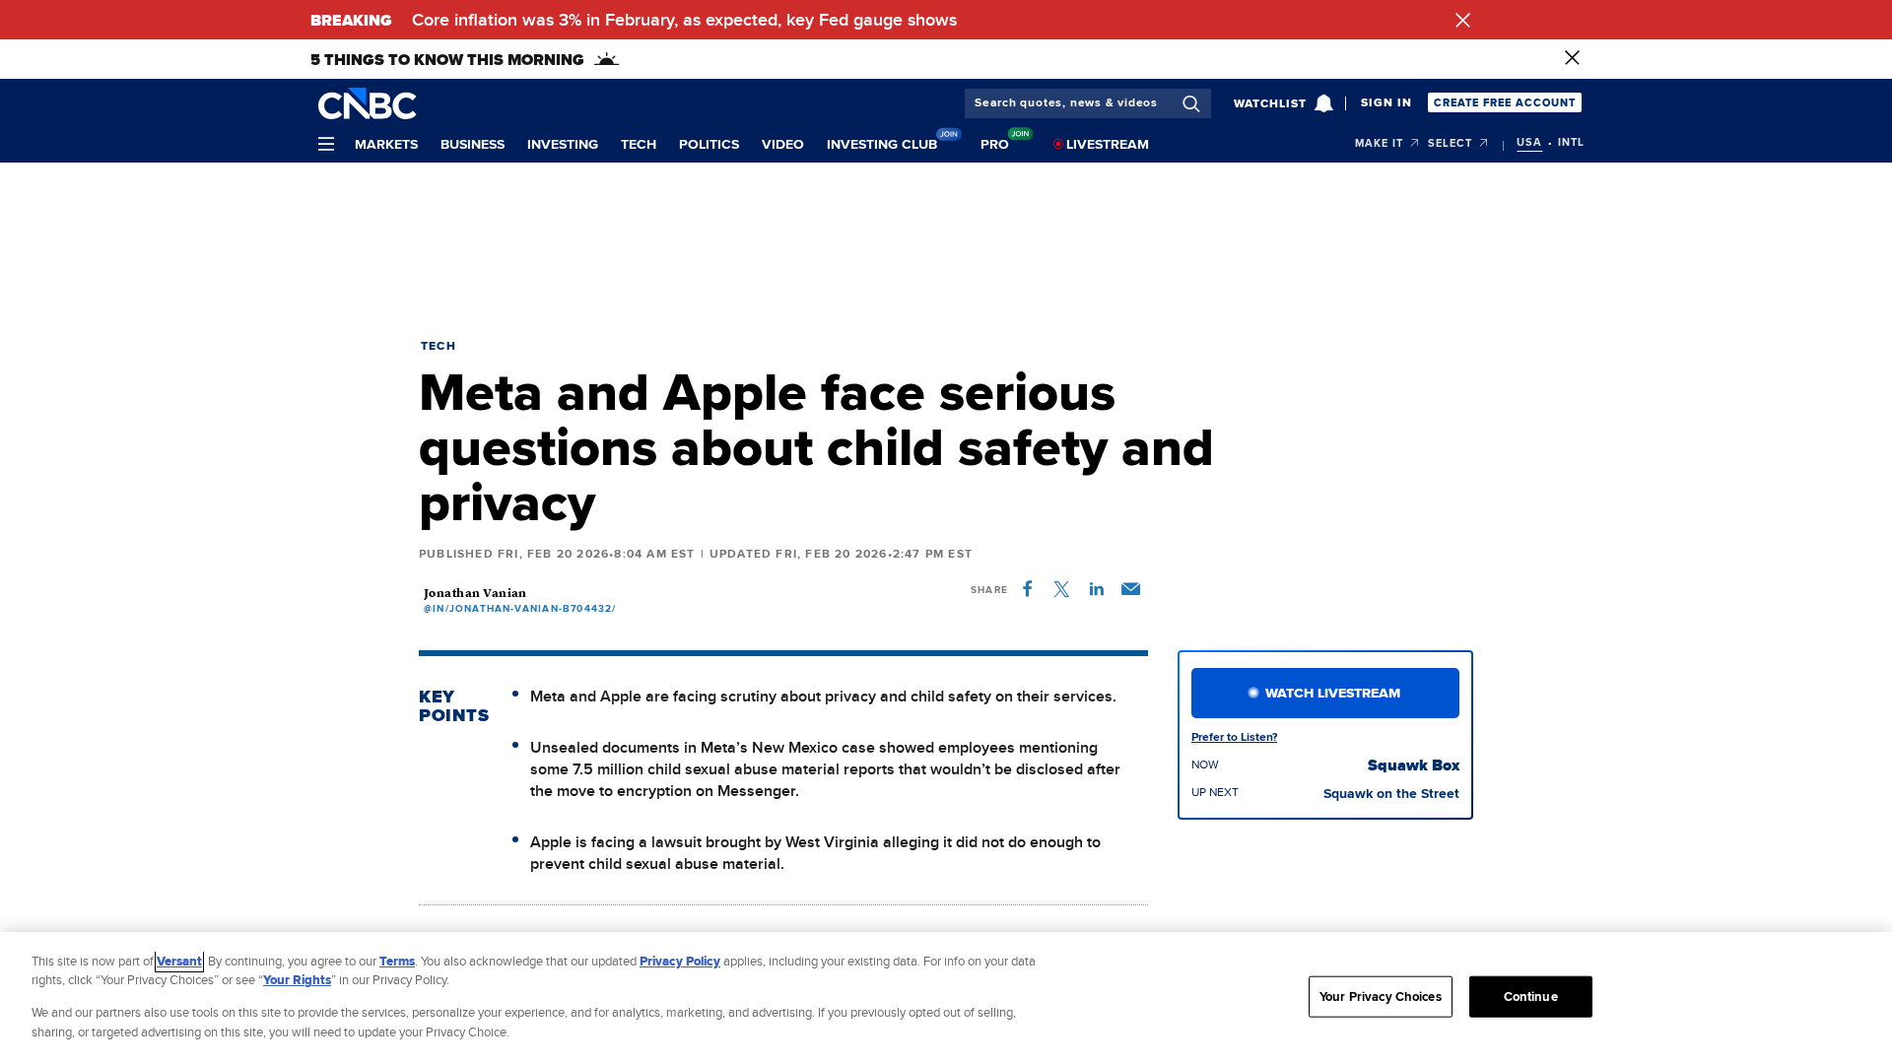
Task: Share article on Facebook
Action: pos(1027,589)
